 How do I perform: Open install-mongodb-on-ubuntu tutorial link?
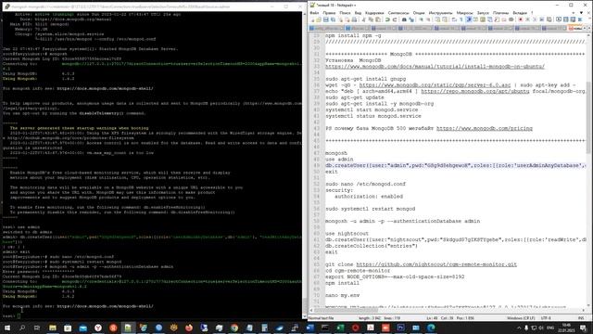[435, 66]
